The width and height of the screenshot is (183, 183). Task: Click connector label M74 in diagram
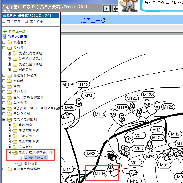tap(88, 96)
